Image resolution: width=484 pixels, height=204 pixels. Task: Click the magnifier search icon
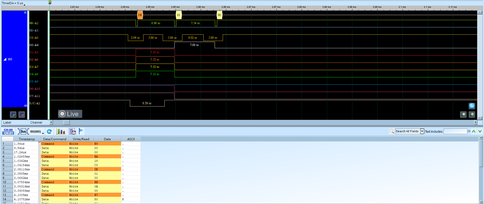click(391, 131)
